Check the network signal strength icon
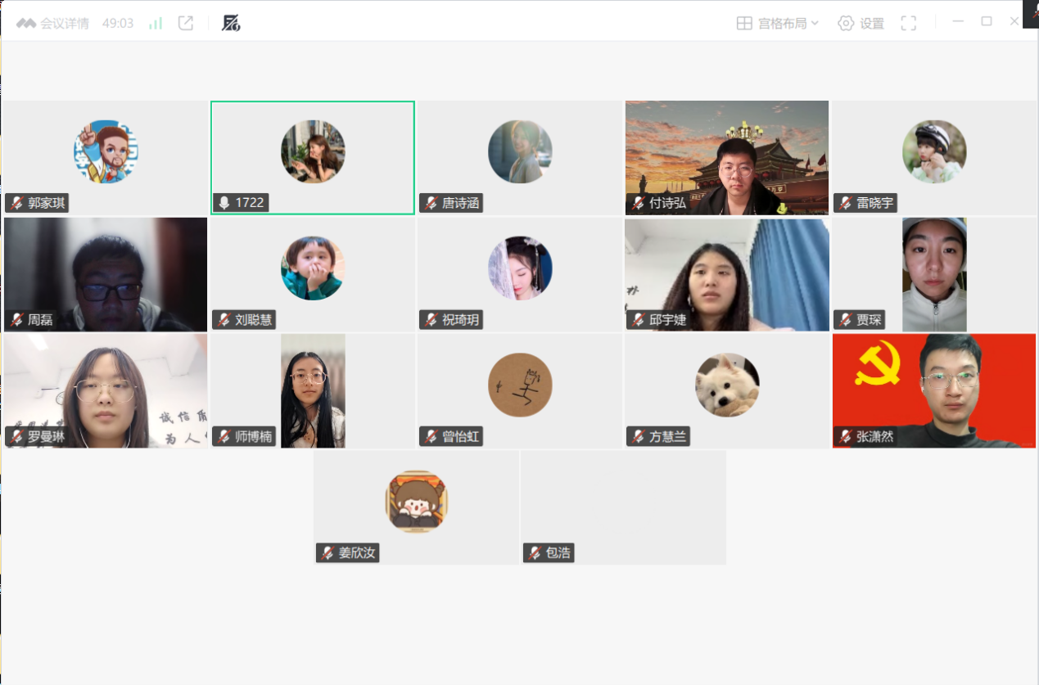The height and width of the screenshot is (685, 1039). click(155, 23)
